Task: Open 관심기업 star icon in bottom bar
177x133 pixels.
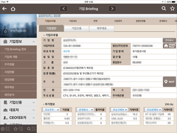Action: 16,129
